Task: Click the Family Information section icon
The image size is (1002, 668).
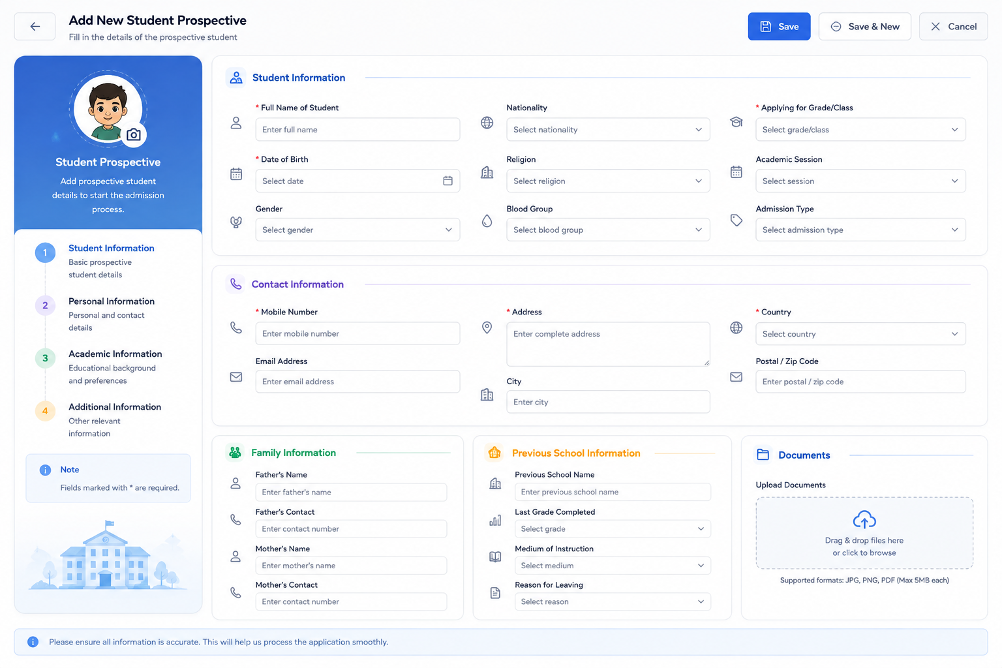Action: coord(235,452)
